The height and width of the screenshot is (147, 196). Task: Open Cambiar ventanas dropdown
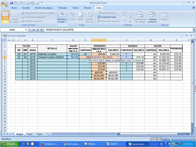click(153, 17)
